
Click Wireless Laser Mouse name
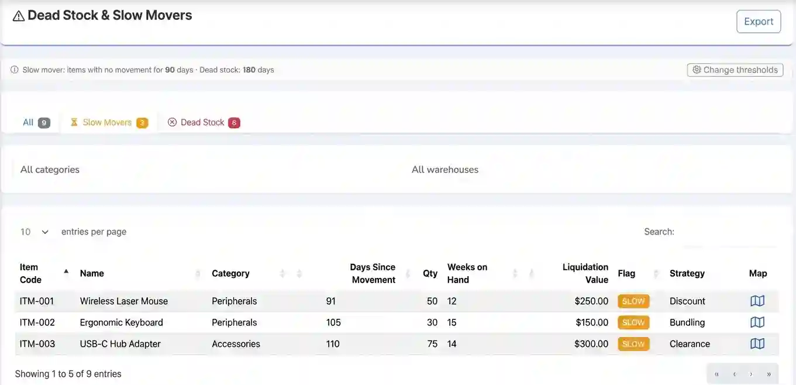(124, 301)
